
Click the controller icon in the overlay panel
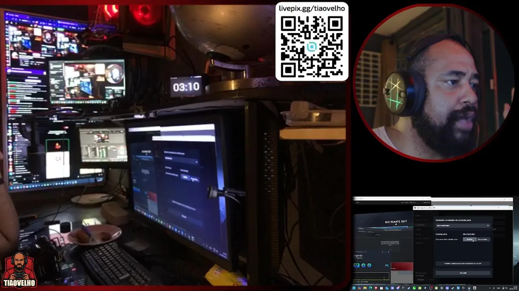click(387, 265)
